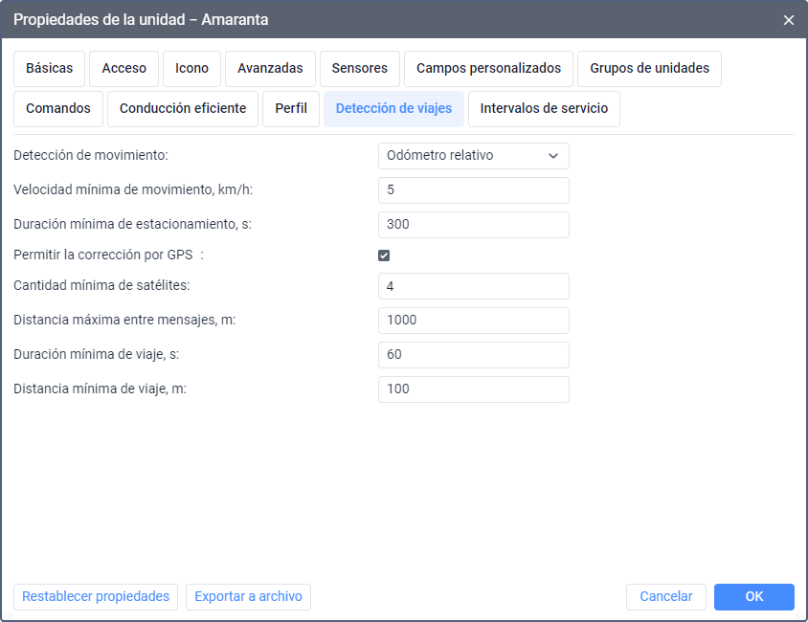Click Exportar a archivo button
The height and width of the screenshot is (622, 808).
tap(248, 597)
